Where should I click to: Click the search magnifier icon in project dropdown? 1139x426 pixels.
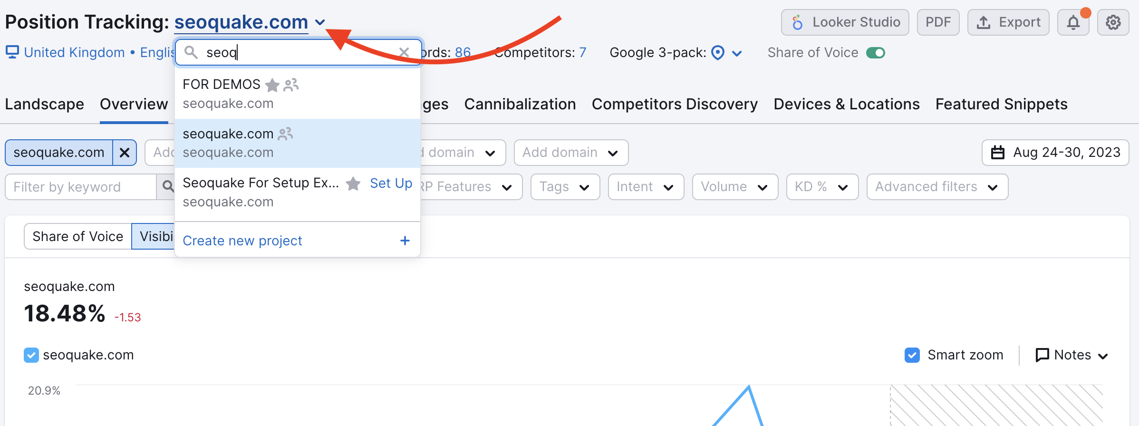191,52
